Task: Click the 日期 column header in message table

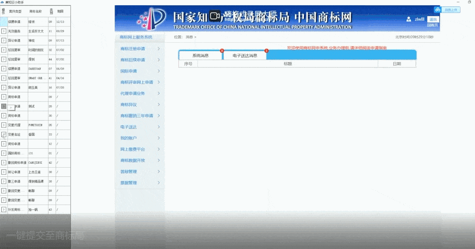Action: [397, 64]
